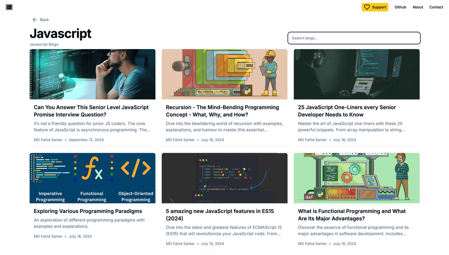
Task: Click the Back link text
Action: [44, 20]
